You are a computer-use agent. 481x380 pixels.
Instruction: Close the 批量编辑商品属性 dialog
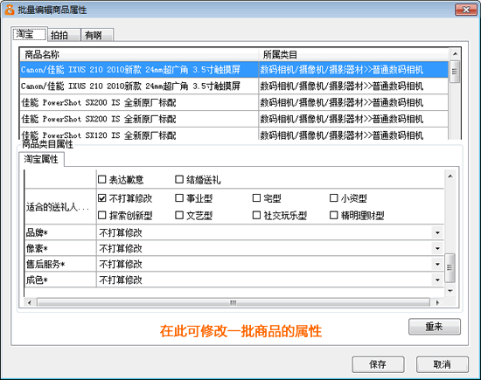pos(465,10)
